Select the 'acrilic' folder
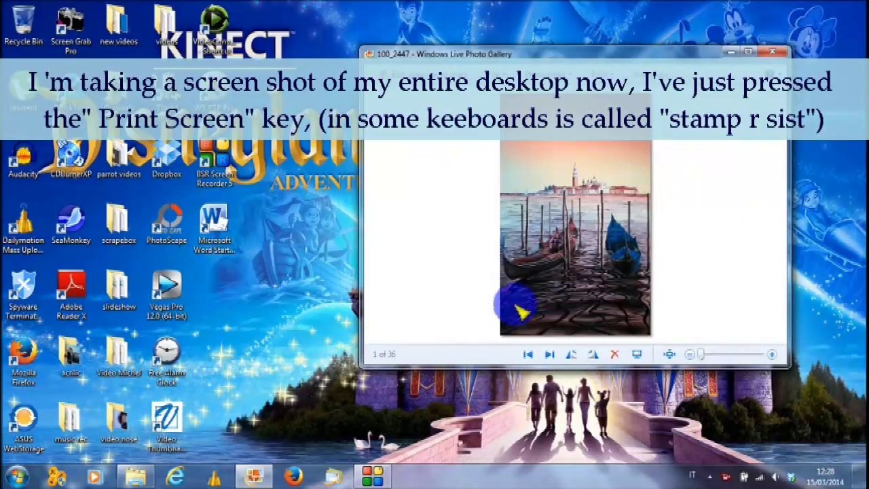The image size is (869, 489). coord(71,358)
